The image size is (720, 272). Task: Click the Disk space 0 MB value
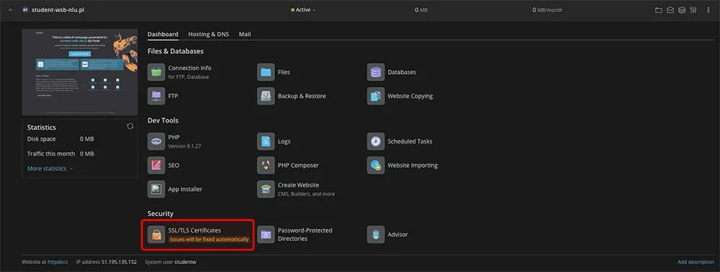pos(87,139)
